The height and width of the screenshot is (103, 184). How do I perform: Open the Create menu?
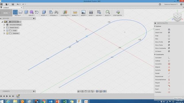31,15
